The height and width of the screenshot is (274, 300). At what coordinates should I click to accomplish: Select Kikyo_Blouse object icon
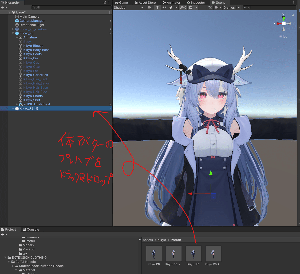tap(21, 46)
